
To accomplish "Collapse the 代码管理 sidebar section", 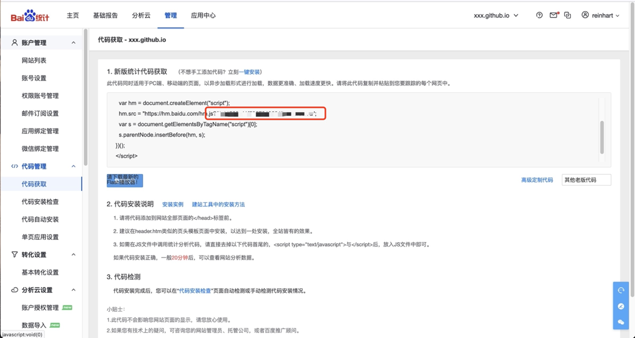I will click(x=73, y=166).
